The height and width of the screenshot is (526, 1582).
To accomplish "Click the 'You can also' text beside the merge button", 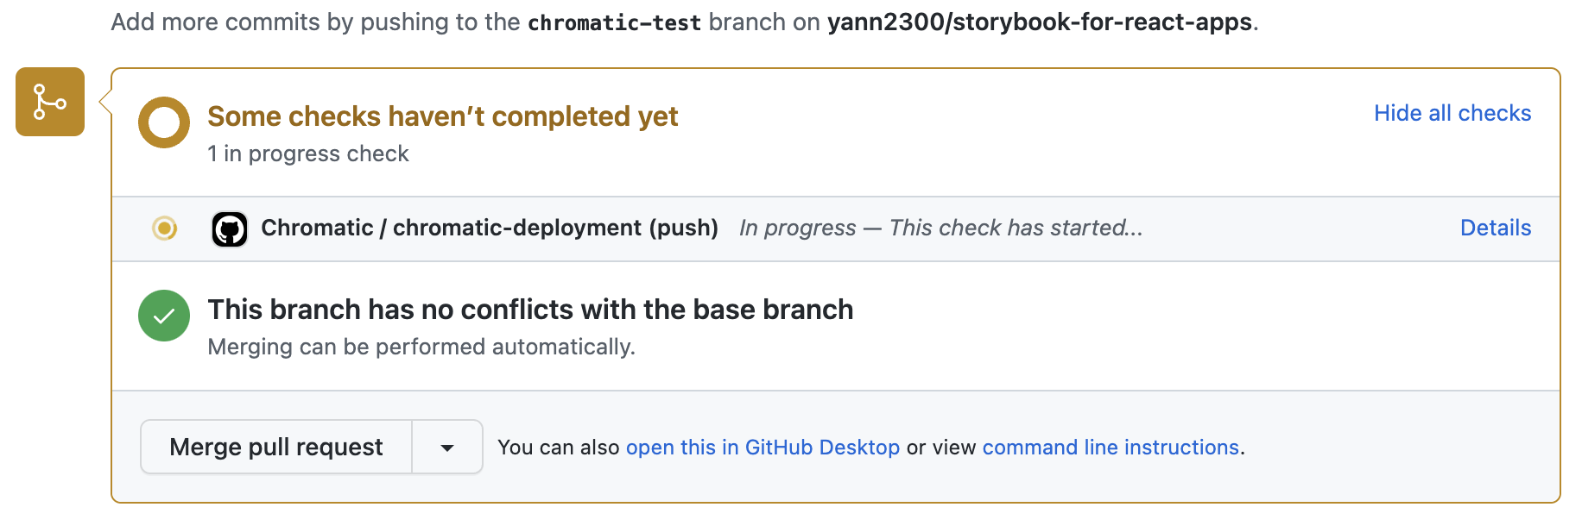I will pos(559,448).
